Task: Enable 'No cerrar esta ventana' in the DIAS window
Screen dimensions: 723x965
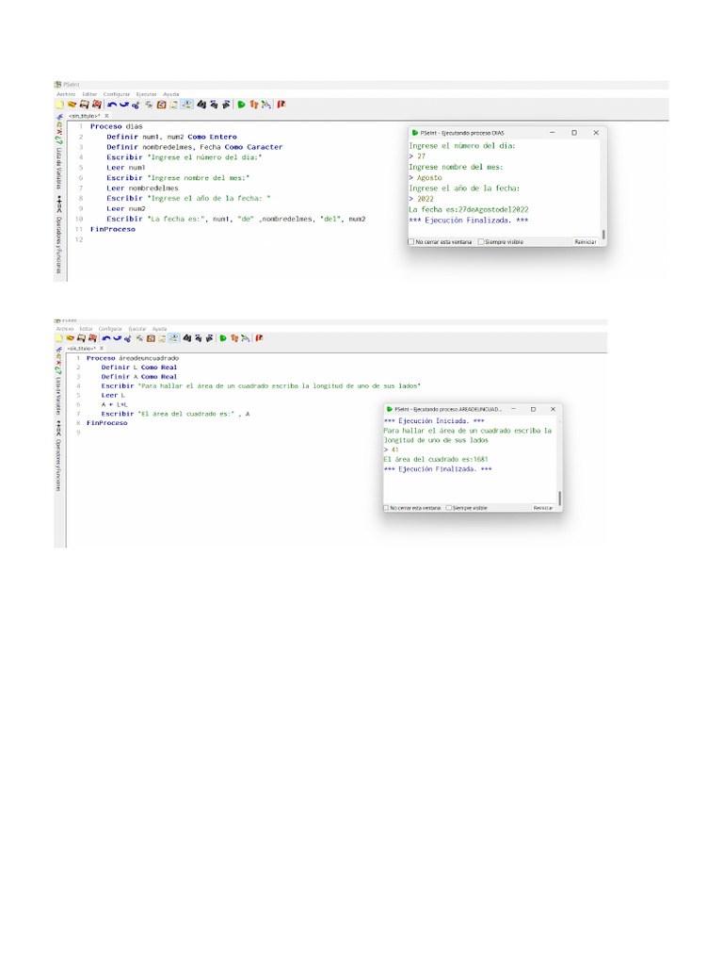Action: [411, 242]
